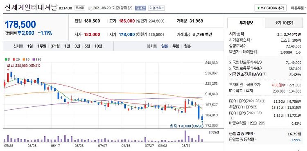Show the 1일 line chart
Screen dimensions: 307x151
[30, 46]
